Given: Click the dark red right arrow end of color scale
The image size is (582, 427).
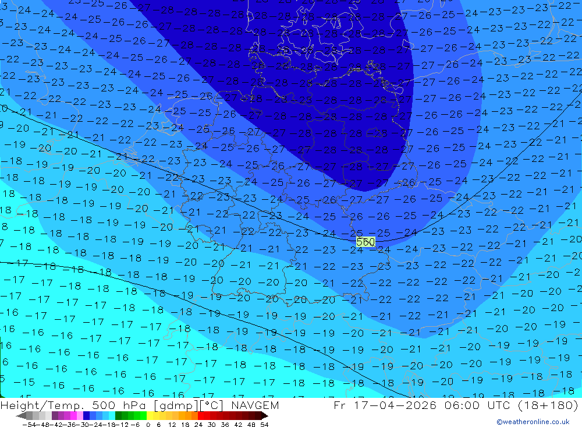Looking at the screenshot, I should tap(264, 415).
